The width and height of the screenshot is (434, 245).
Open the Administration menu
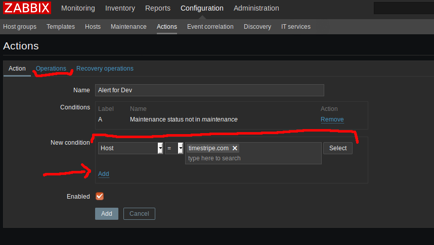coord(256,8)
